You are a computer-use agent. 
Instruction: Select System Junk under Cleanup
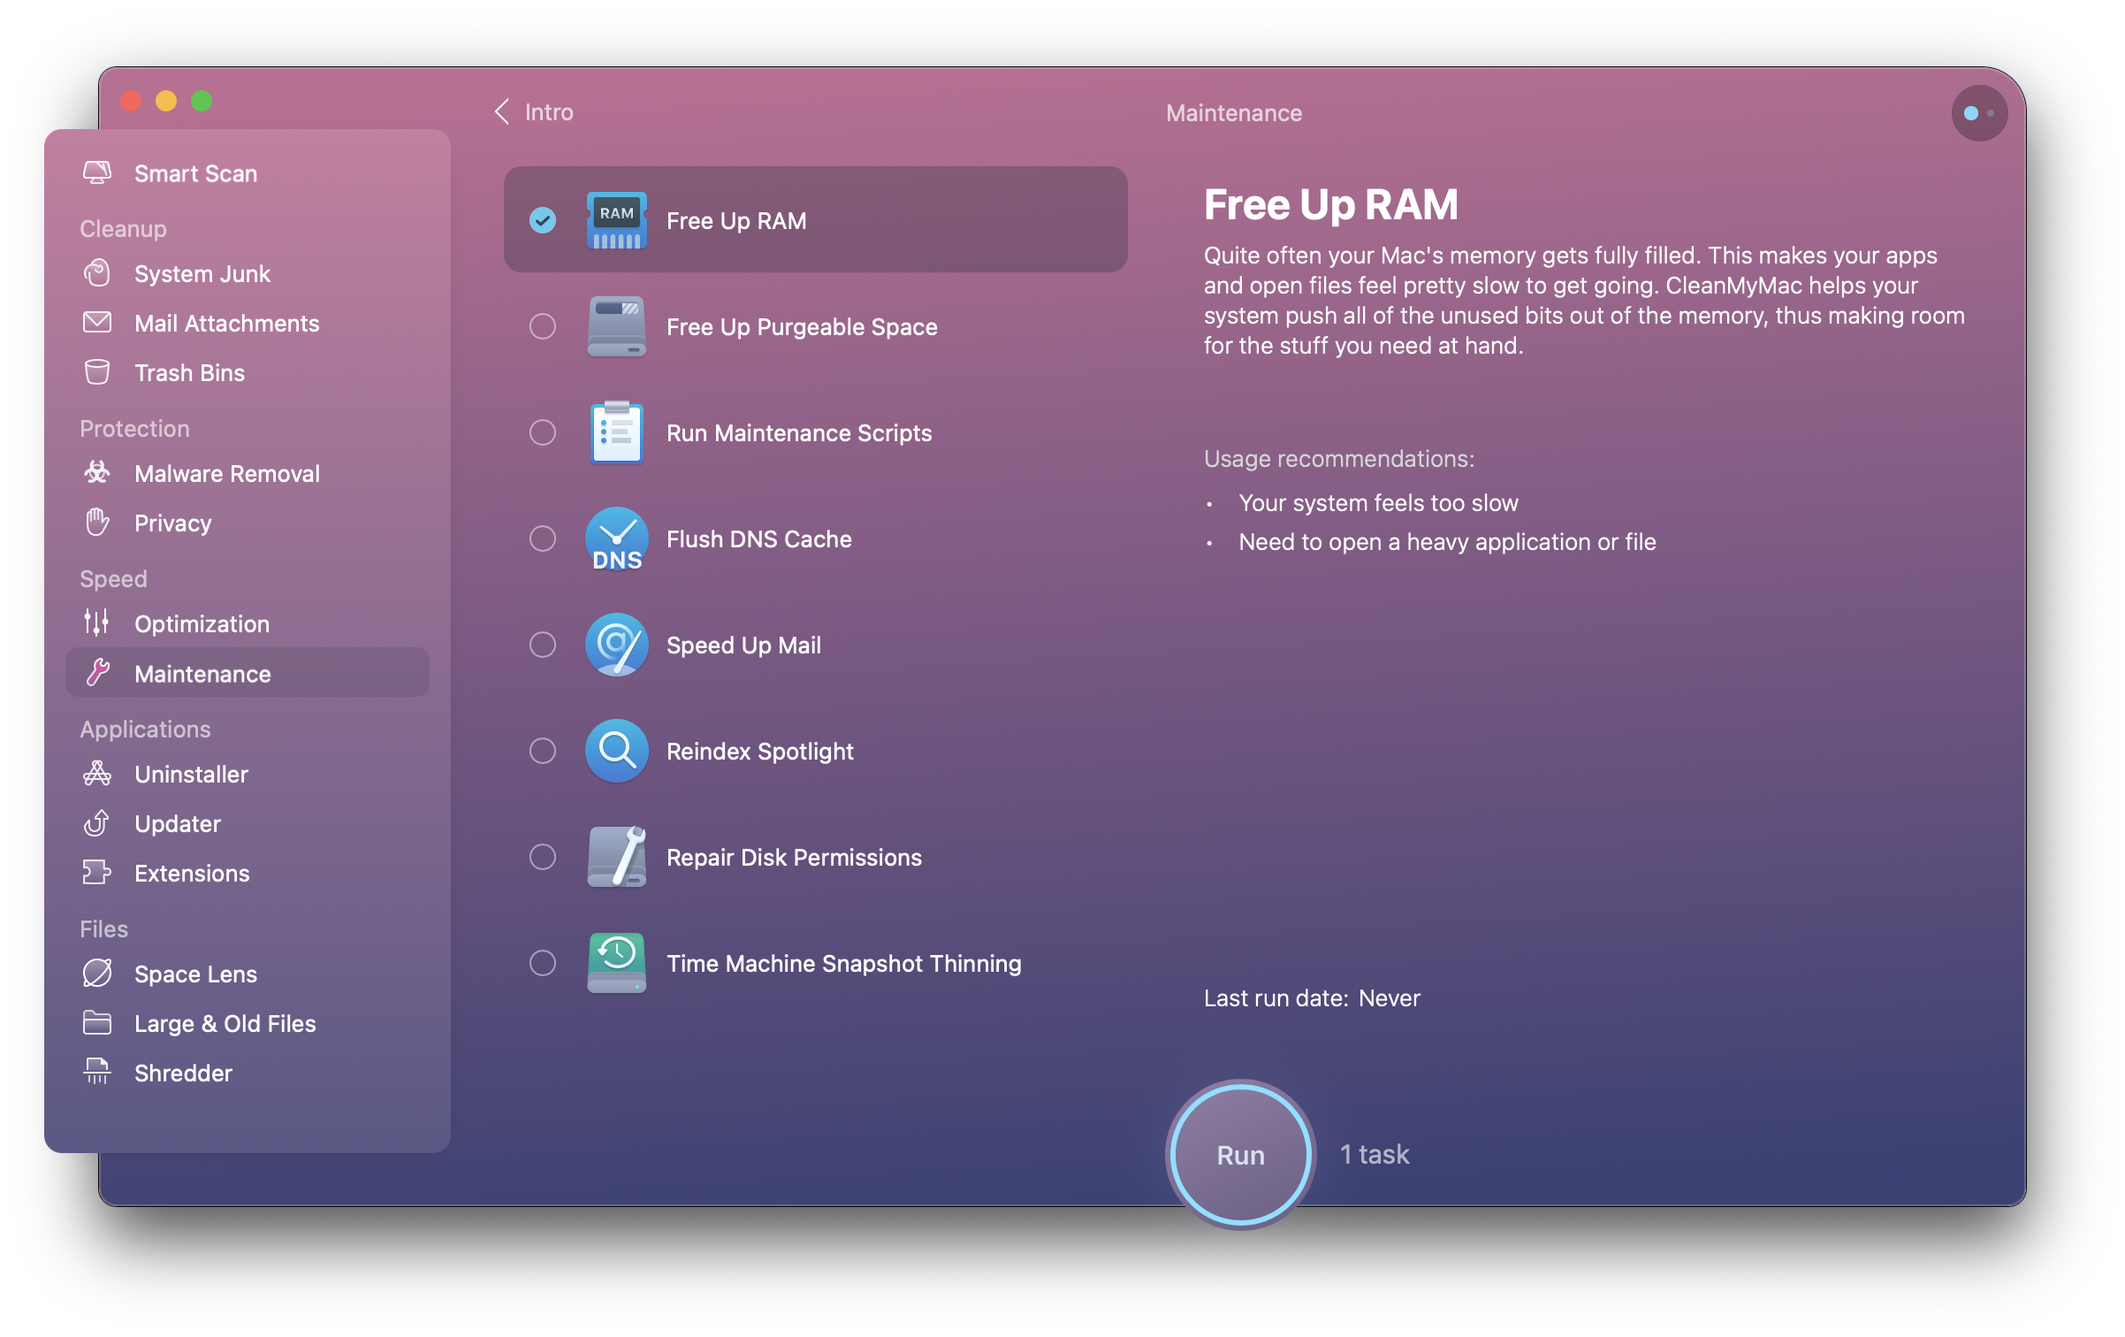[x=202, y=274]
